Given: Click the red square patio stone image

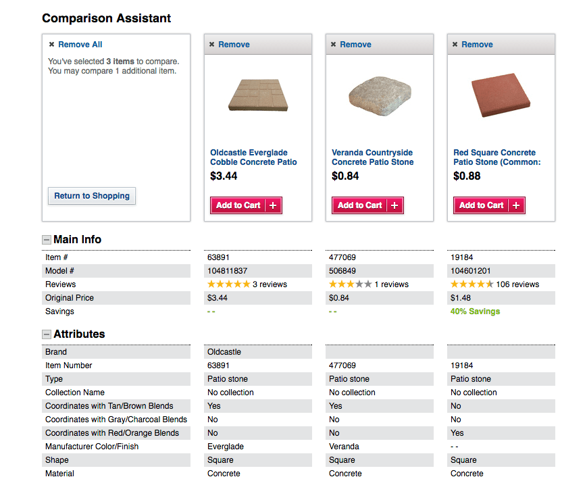Looking at the screenshot, I should tap(501, 95).
